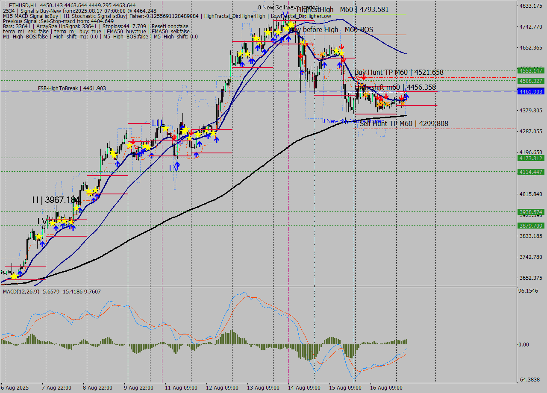The image size is (547, 393).
Task: Click the yellow star beside the III wave label
Action: 165,128
